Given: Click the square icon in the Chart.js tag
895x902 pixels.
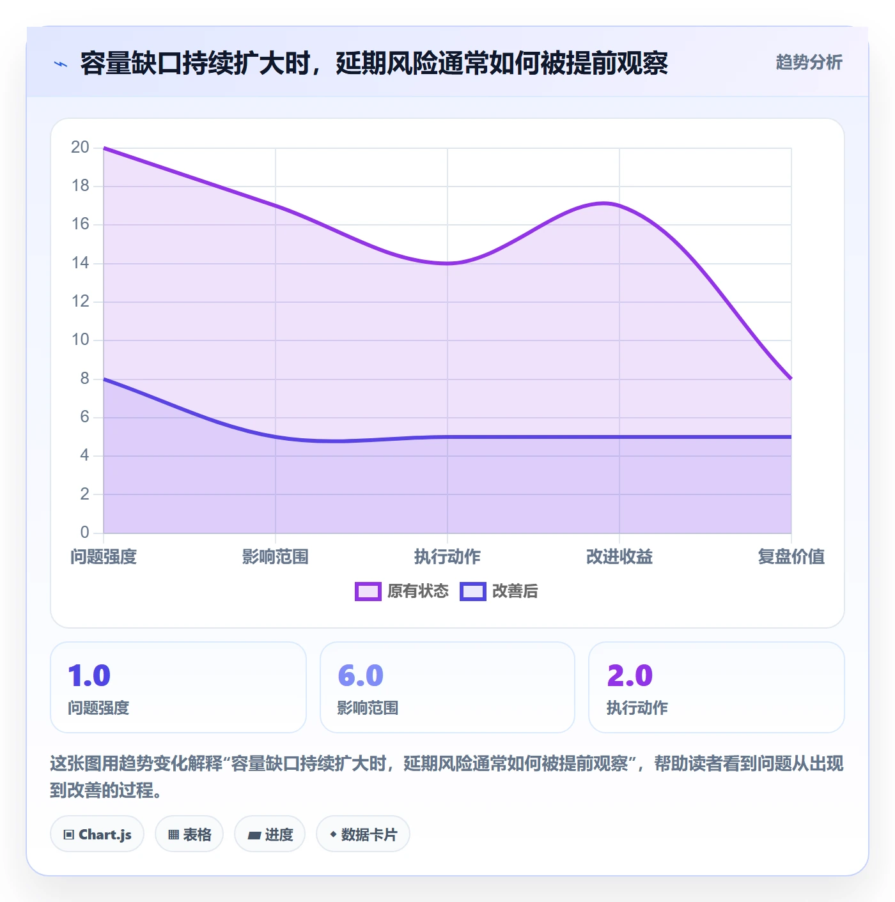Looking at the screenshot, I should click(69, 835).
